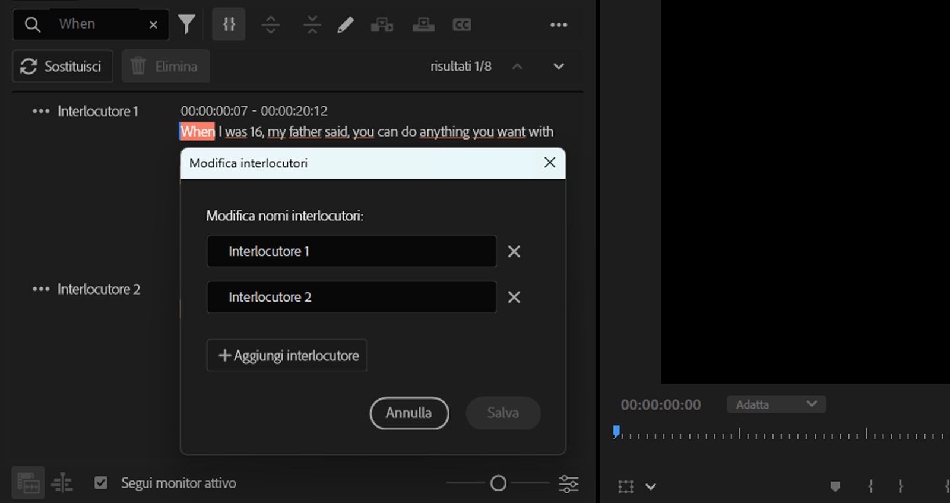This screenshot has width=950, height=503.
Task: Click the safe margins frame icon
Action: coord(626,487)
